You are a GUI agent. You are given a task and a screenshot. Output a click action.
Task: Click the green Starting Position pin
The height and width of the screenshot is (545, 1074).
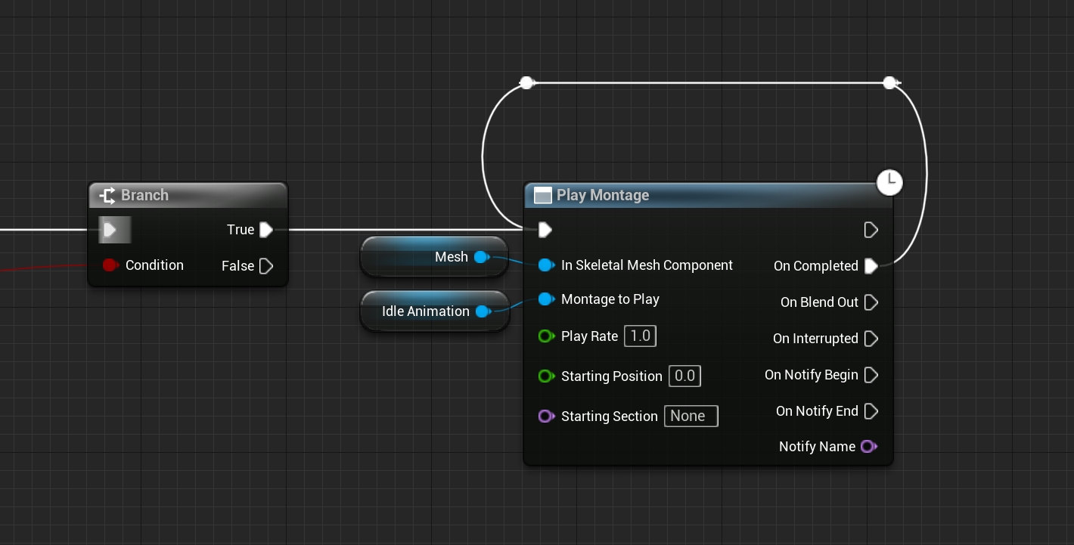(546, 376)
